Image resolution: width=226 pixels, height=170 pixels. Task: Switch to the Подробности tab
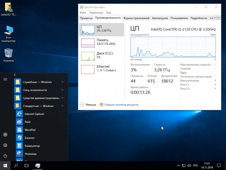coord(199,18)
